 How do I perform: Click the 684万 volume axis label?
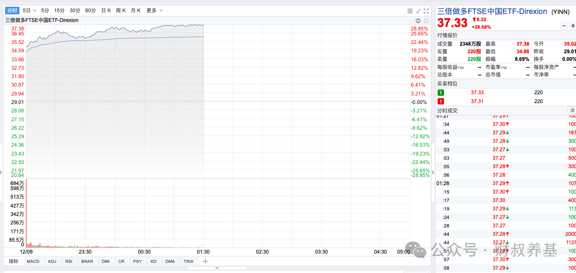[x=17, y=183]
